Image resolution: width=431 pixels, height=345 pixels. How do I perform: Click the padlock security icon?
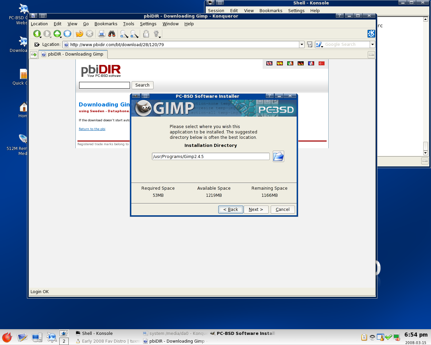point(146,34)
